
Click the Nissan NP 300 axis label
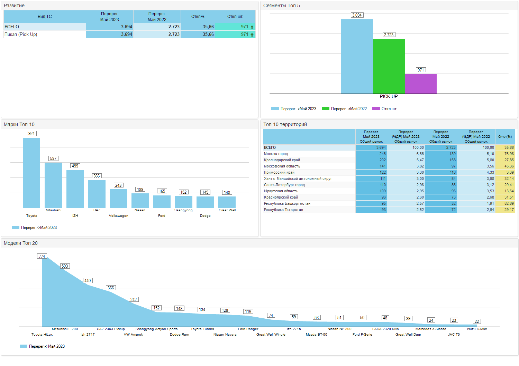click(339, 329)
